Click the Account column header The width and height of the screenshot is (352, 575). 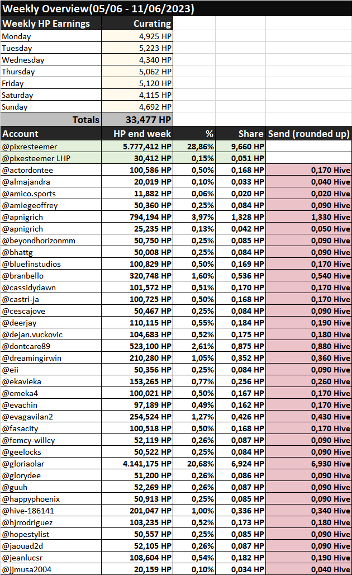(x=51, y=134)
